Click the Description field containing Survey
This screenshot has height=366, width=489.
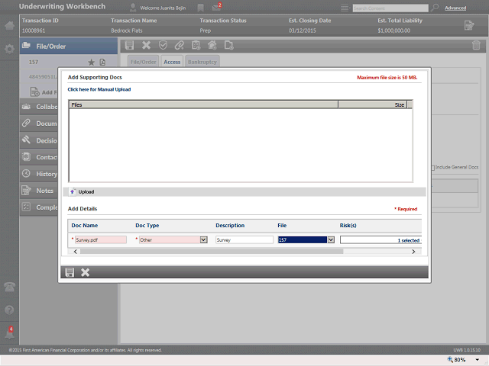tap(244, 239)
